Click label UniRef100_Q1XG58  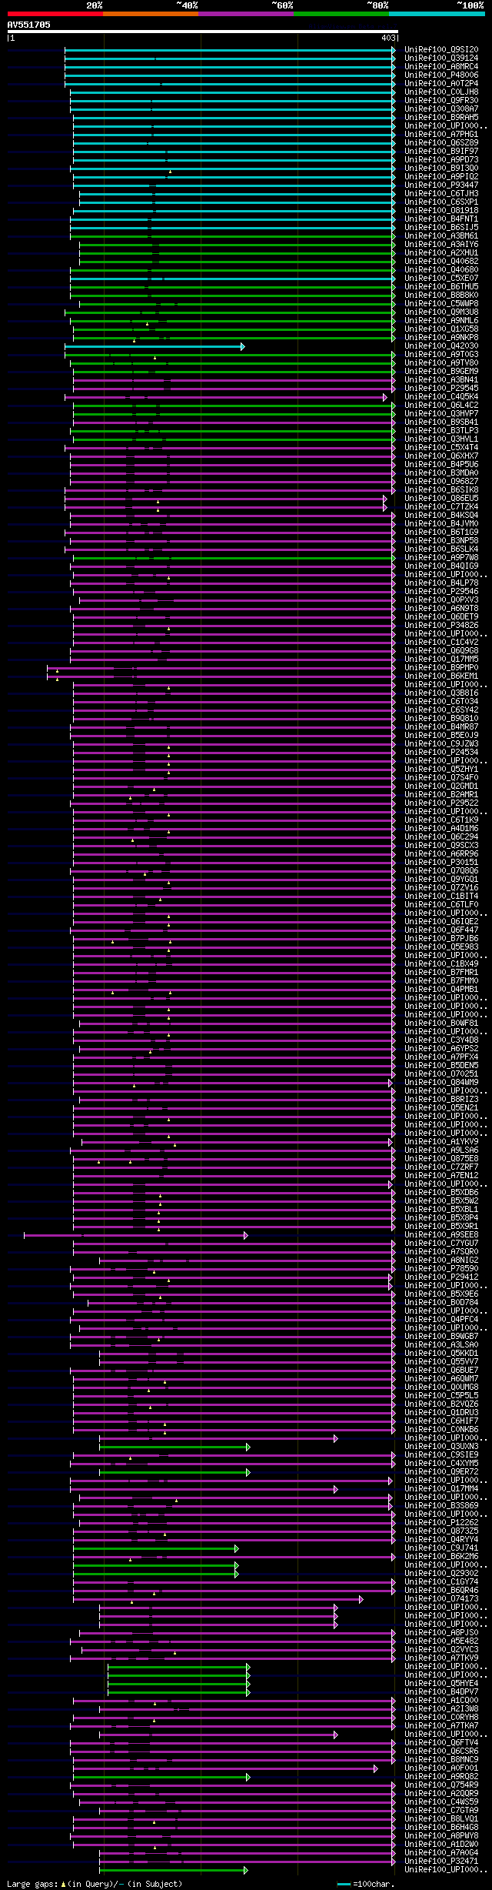point(441,329)
